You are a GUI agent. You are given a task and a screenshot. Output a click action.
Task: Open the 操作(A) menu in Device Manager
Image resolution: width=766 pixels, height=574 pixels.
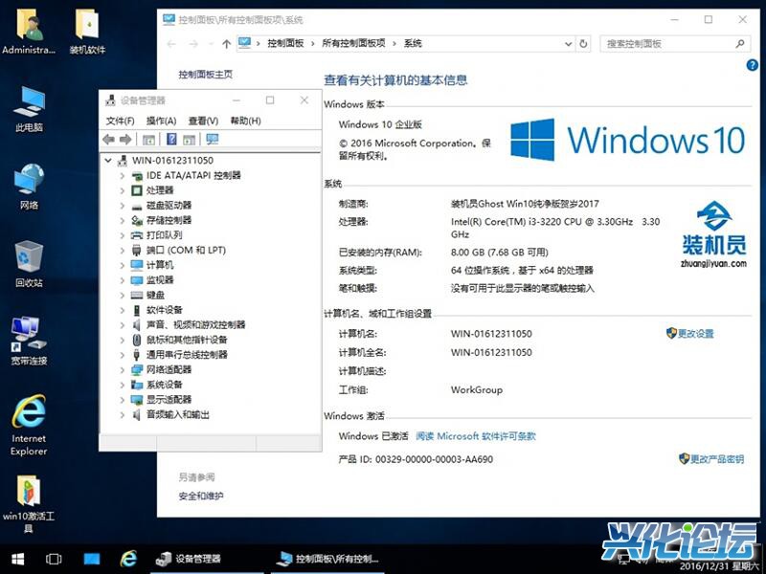pos(161,121)
